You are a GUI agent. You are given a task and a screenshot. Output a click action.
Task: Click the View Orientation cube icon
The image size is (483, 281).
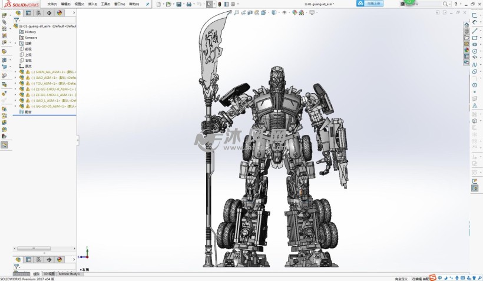264,12
